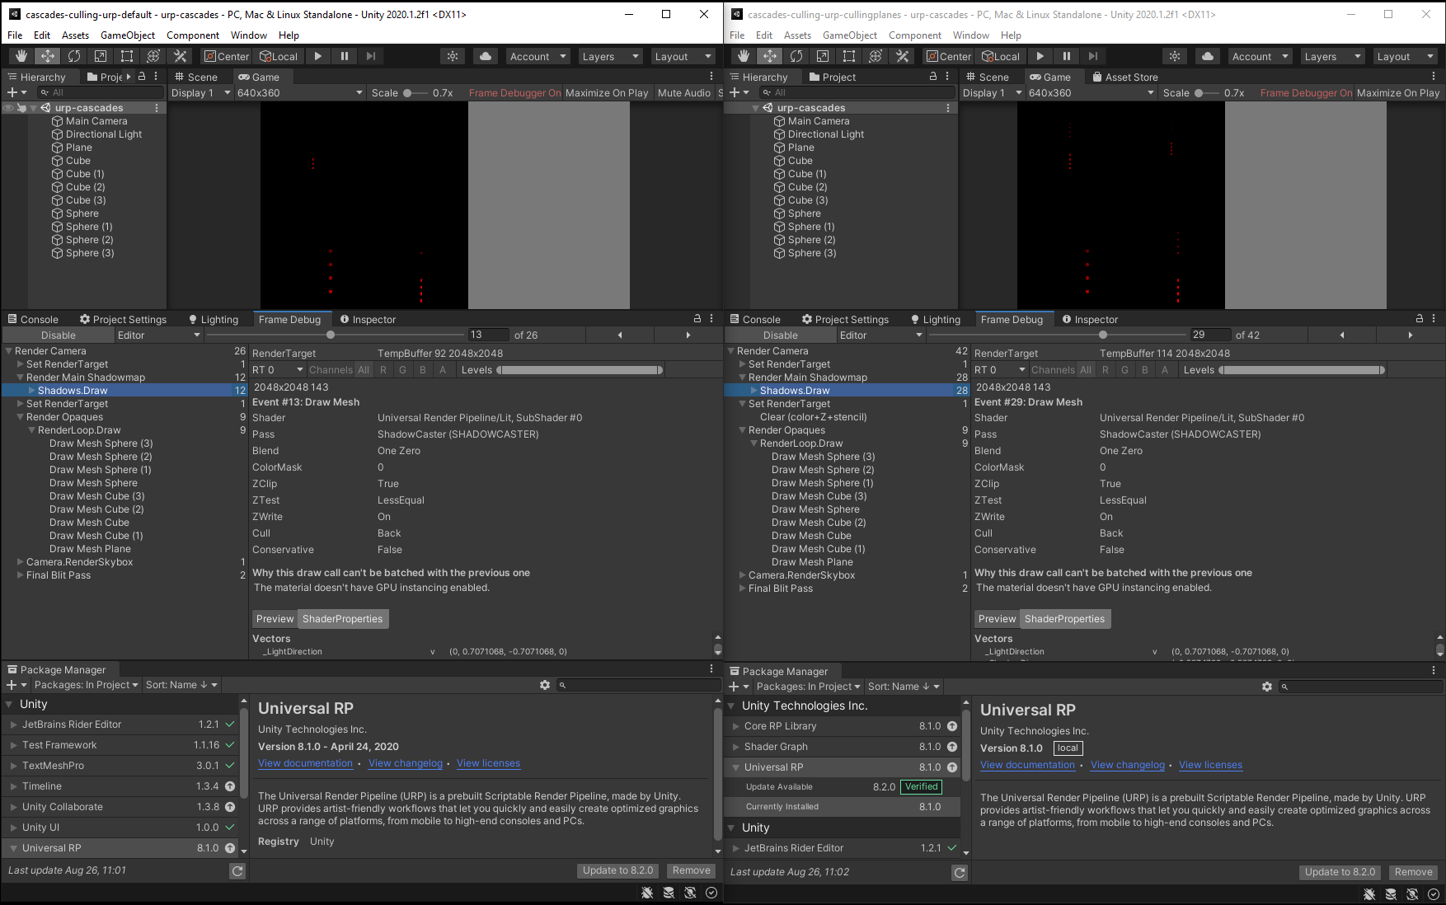The width and height of the screenshot is (1446, 905).
Task: Open 640x360 resolution dropdown in right Game view
Action: click(1091, 92)
